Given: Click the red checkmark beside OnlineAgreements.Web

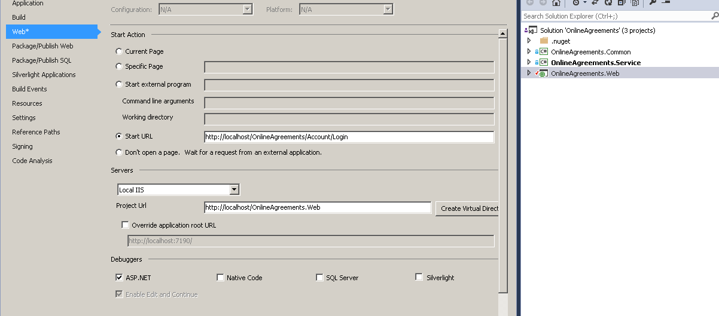Looking at the screenshot, I should coord(537,73).
